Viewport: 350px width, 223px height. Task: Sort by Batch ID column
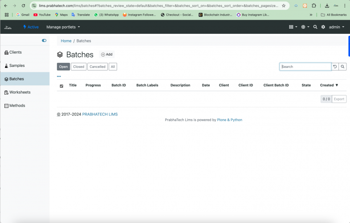(x=118, y=85)
